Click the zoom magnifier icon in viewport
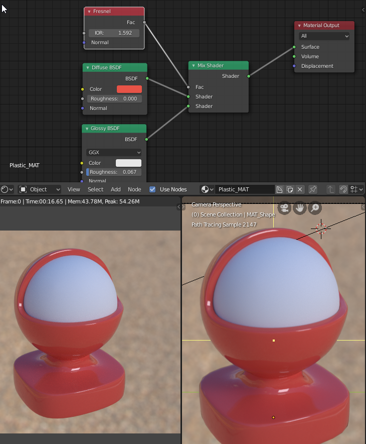The image size is (366, 444). 315,208
